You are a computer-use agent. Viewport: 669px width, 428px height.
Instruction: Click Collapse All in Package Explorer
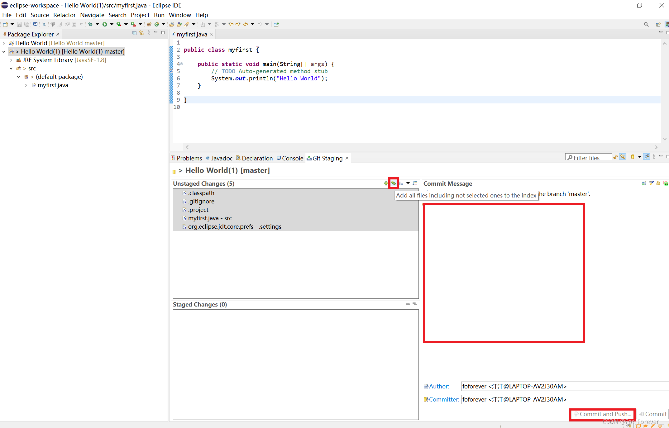click(x=134, y=33)
